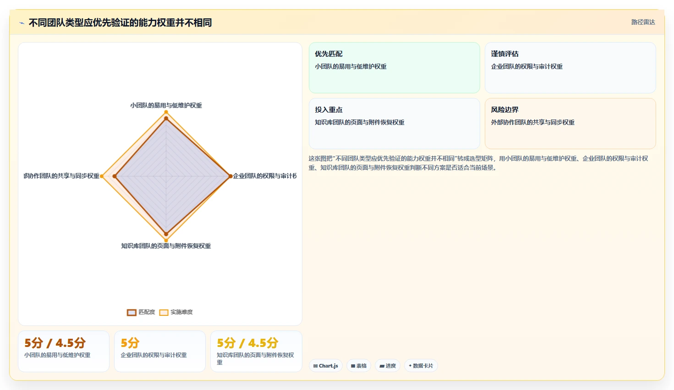Click the lightning icon beside the title
Image resolution: width=674 pixels, height=390 pixels.
coord(22,23)
